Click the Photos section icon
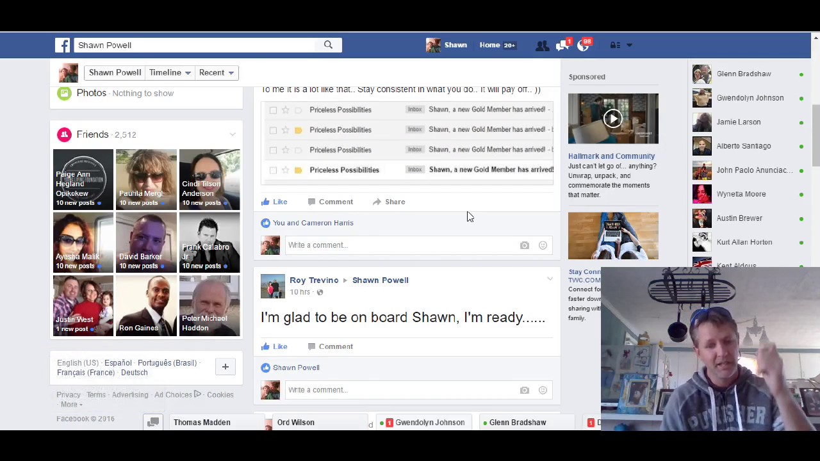 64,93
